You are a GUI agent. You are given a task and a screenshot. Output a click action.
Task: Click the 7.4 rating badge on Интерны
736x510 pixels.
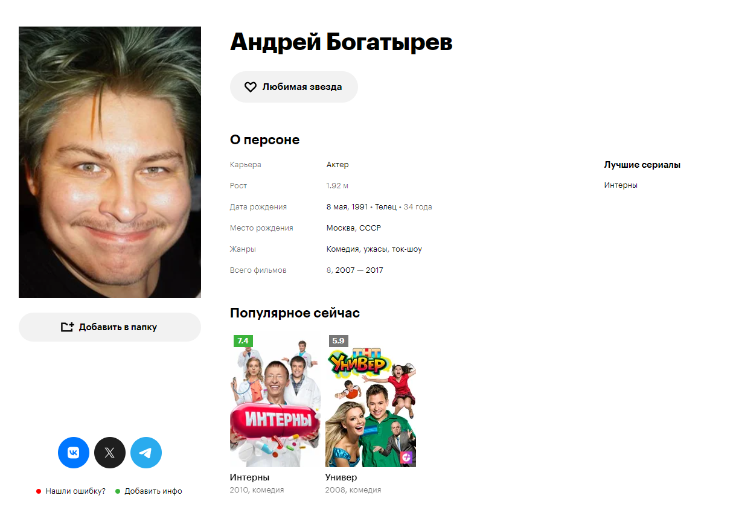click(243, 341)
